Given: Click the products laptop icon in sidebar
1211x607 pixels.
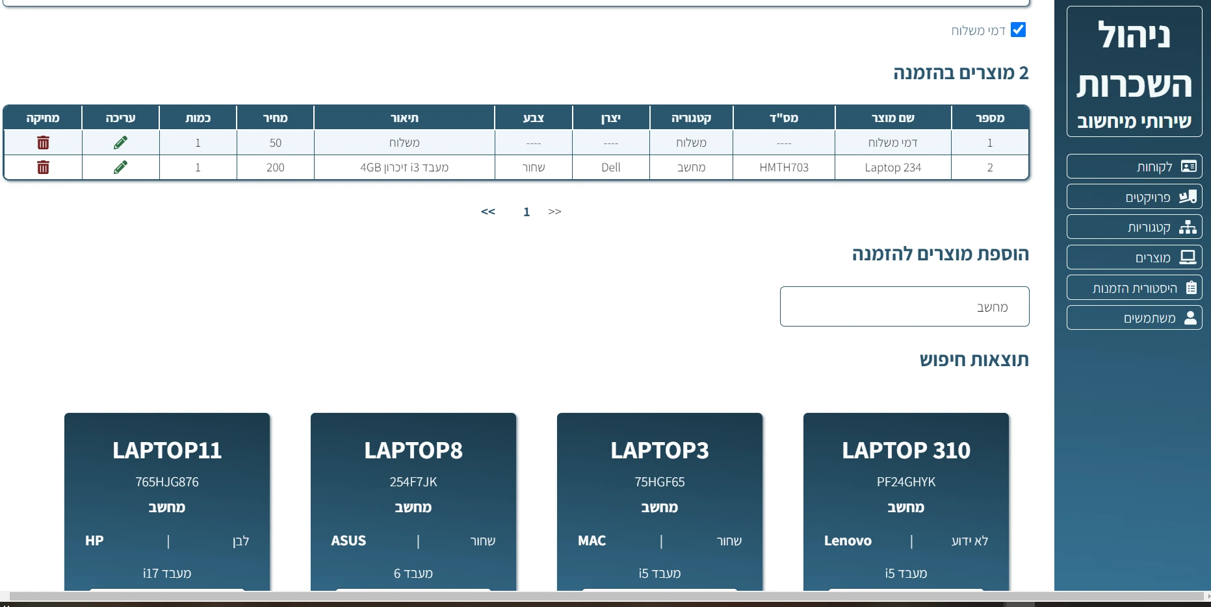Looking at the screenshot, I should (x=1188, y=257).
